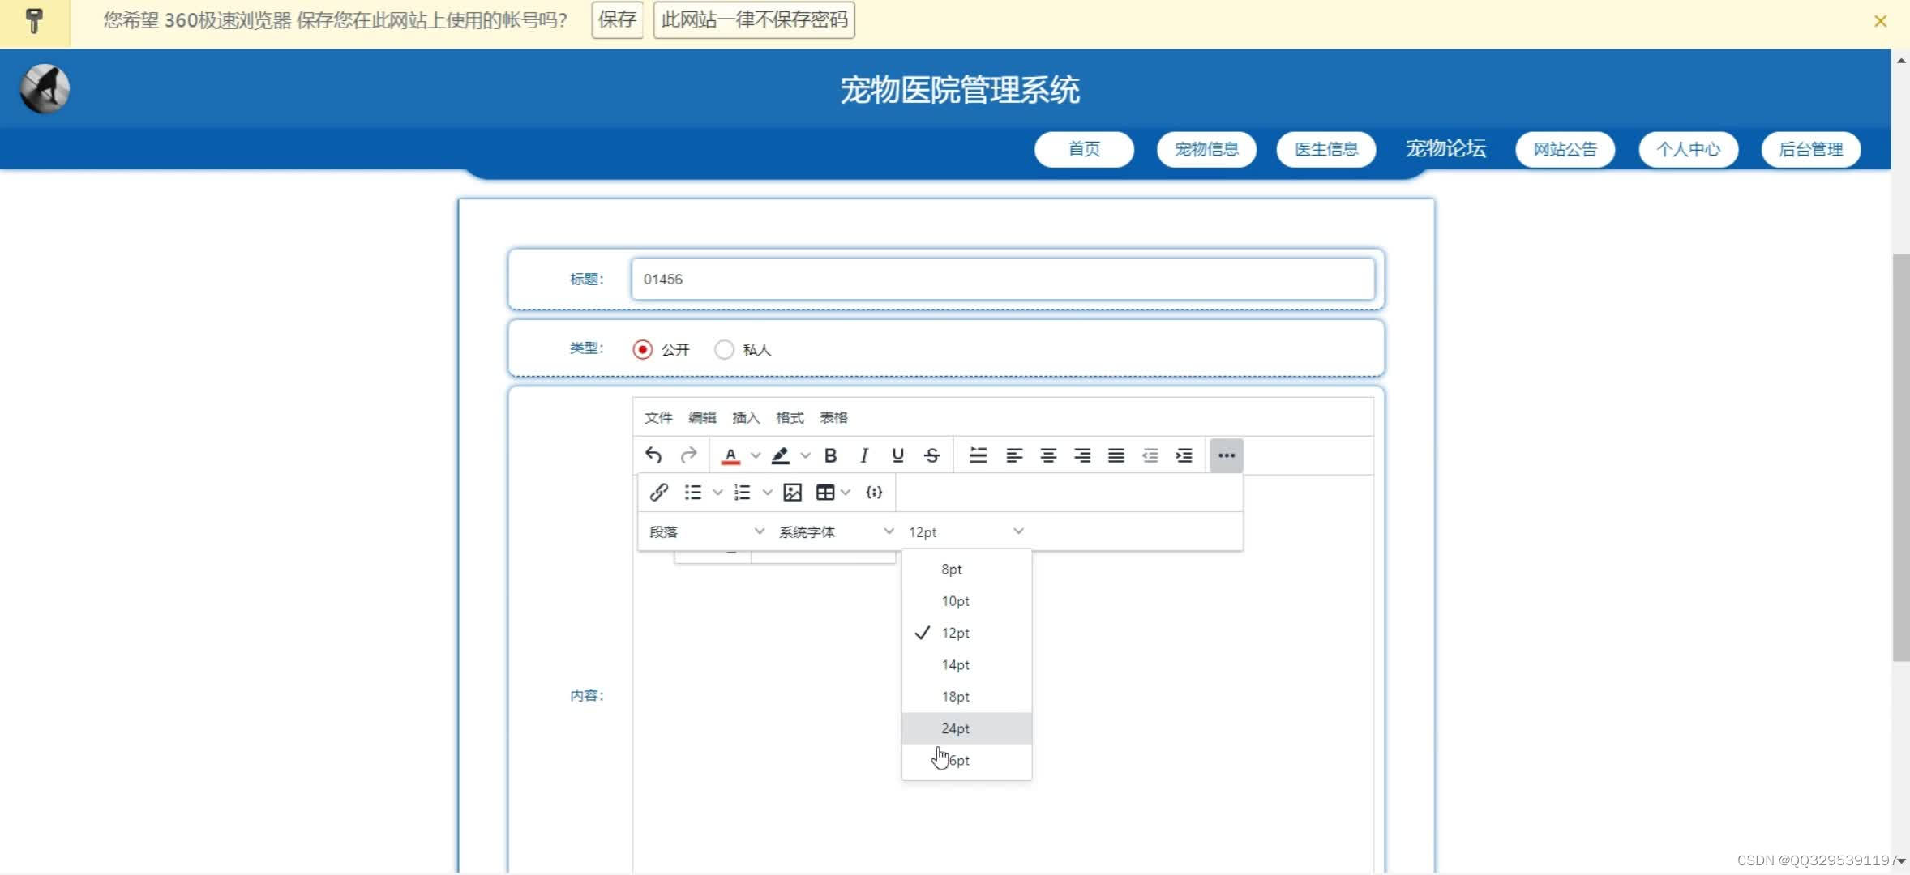Toggle bold formatting
Viewport: 1910px width, 875px height.
(x=830, y=455)
